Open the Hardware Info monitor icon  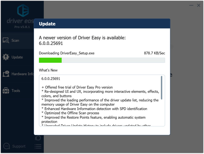[x=6, y=74]
